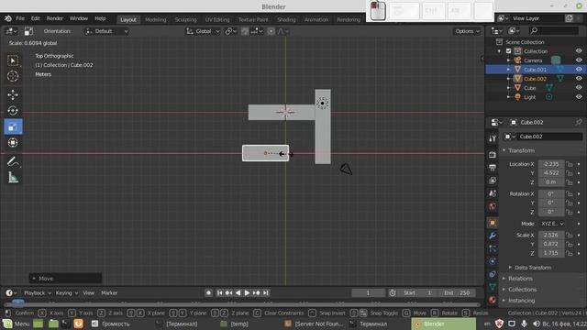The height and width of the screenshot is (330, 587).
Task: Click the Location Y value field
Action: point(551,173)
